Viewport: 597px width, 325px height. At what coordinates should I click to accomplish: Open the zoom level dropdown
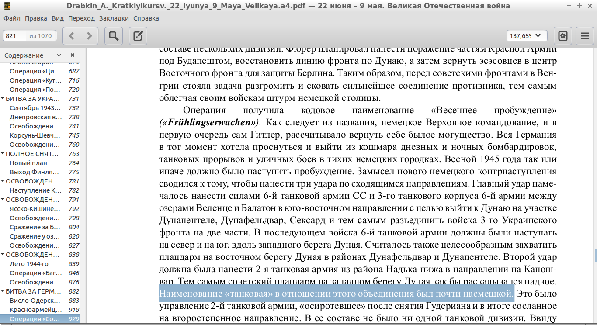pos(527,36)
